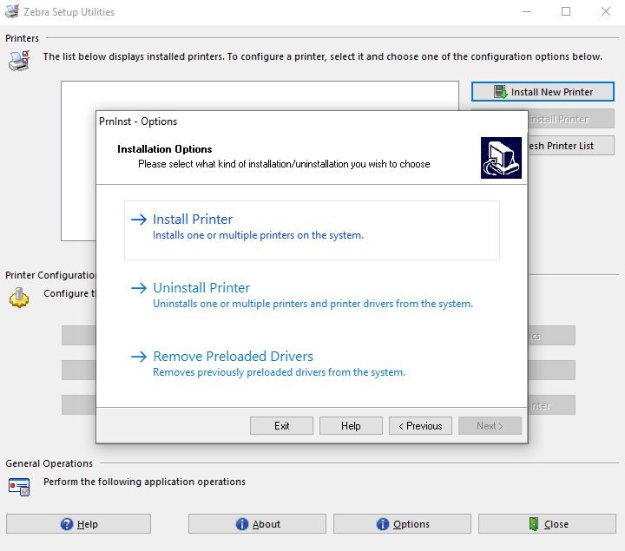Image resolution: width=625 pixels, height=551 pixels.
Task: Open the Options button at bottom
Action: [x=402, y=523]
